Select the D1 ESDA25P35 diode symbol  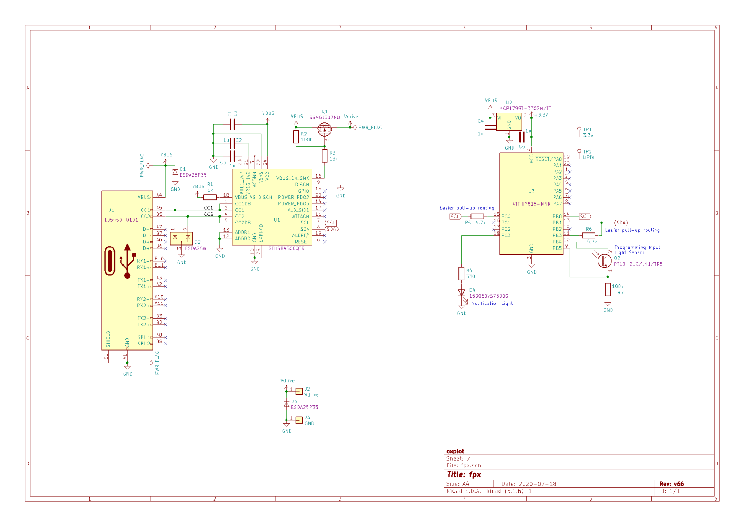[x=175, y=172]
